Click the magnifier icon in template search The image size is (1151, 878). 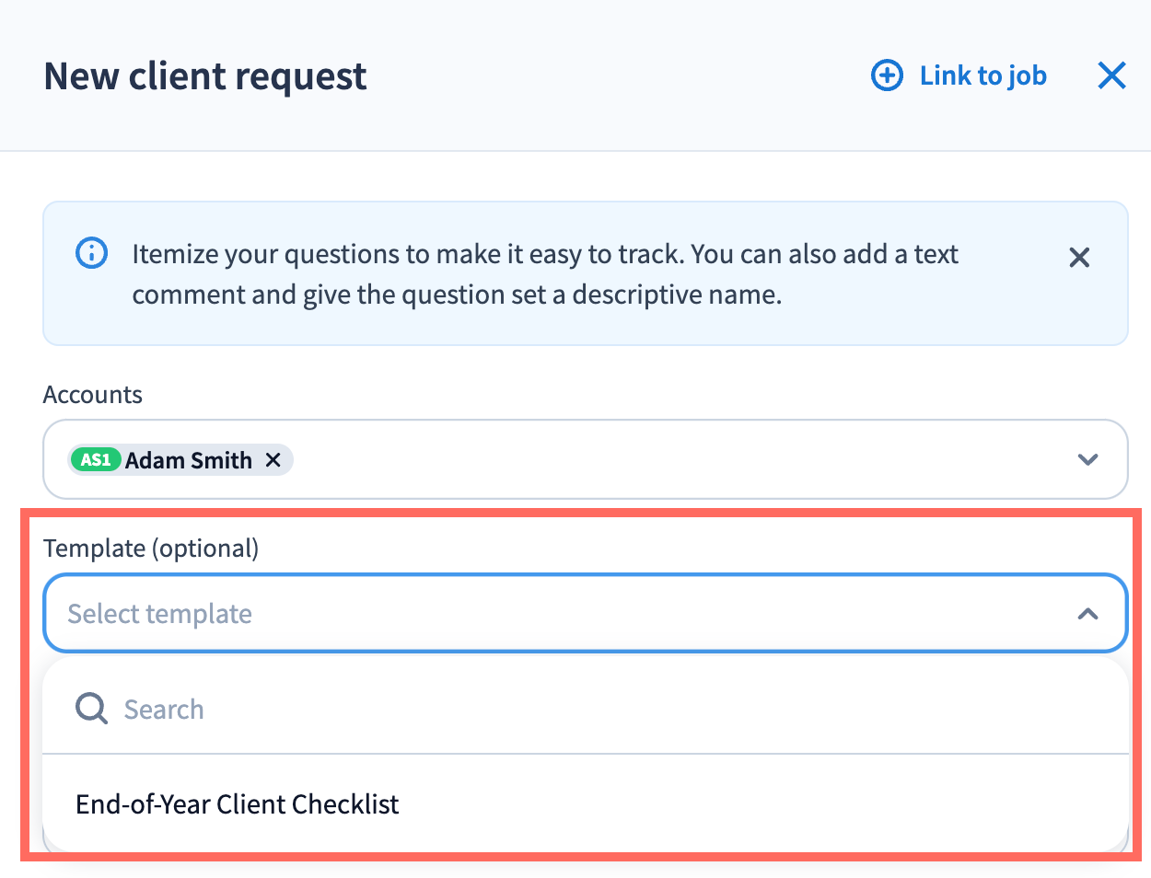91,709
